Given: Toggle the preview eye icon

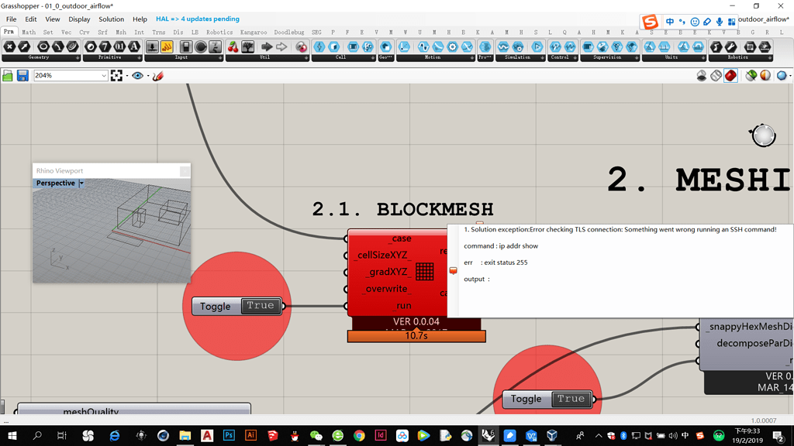Looking at the screenshot, I should 136,75.
